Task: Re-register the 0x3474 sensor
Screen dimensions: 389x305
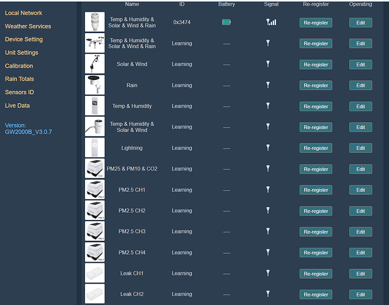Action: click(x=316, y=23)
